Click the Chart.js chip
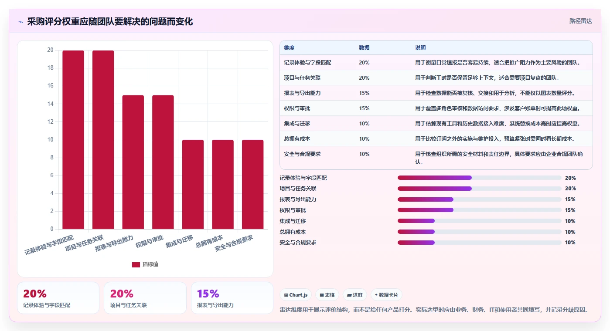Screen dimensions: 610x331 click(296, 295)
